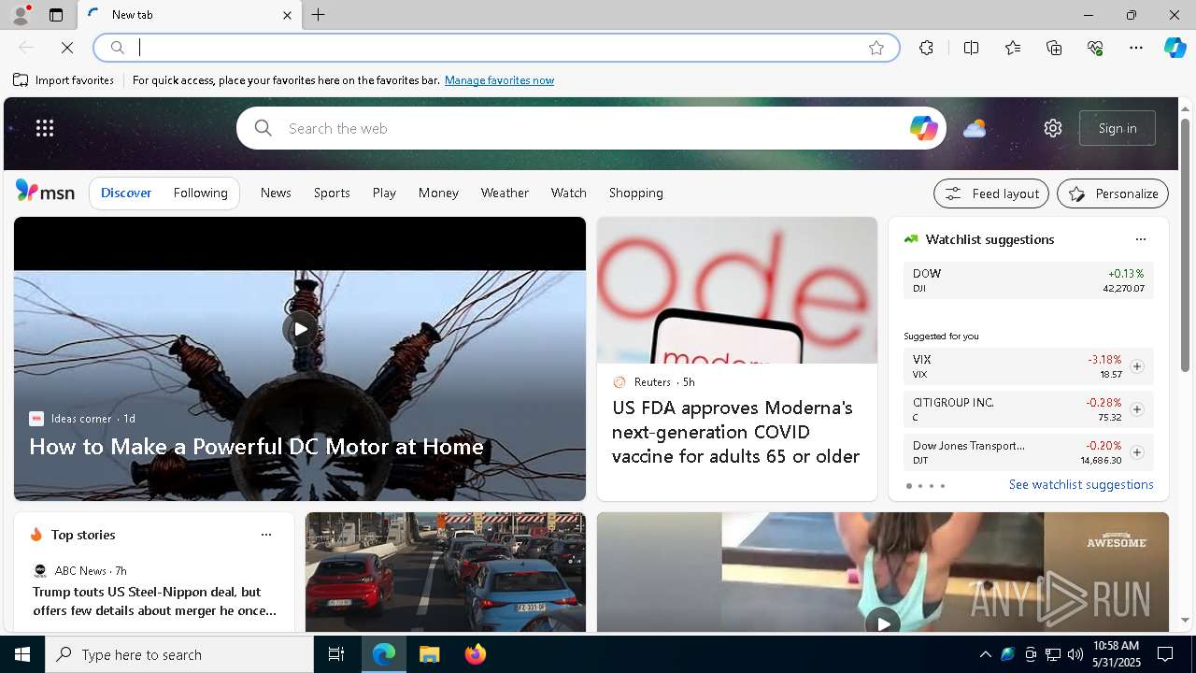
Task: Close the New tab tab
Action: coord(287,15)
